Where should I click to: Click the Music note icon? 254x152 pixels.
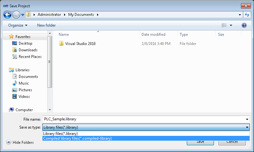tap(15, 83)
